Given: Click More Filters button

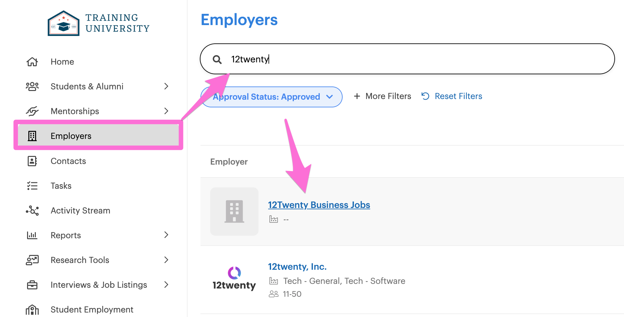Looking at the screenshot, I should (x=383, y=96).
